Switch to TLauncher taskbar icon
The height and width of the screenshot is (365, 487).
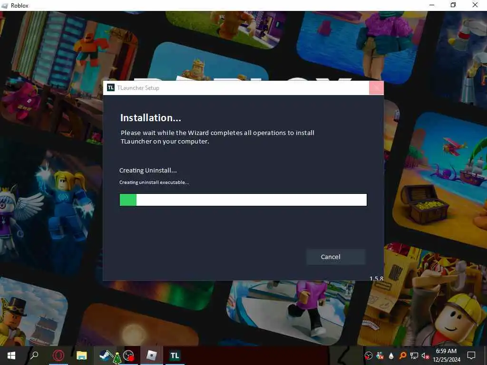click(x=175, y=355)
